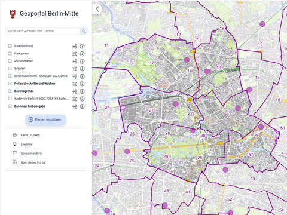
Task: Click police section label 52 on map
Action: coord(230,199)
